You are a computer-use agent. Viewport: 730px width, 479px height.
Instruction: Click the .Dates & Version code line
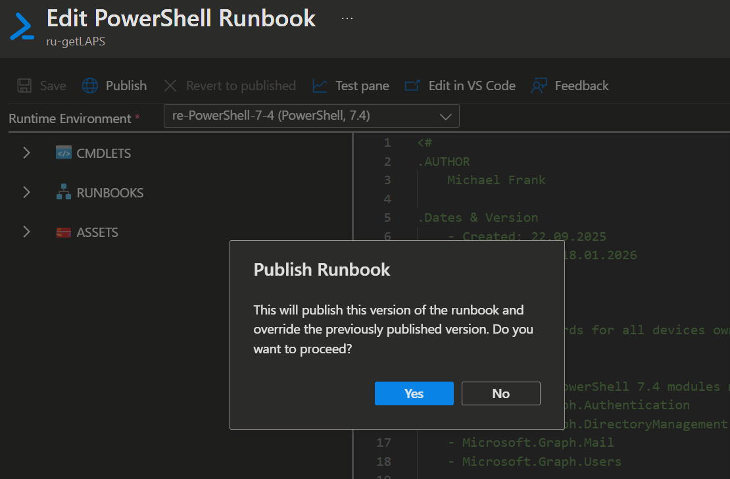click(477, 217)
